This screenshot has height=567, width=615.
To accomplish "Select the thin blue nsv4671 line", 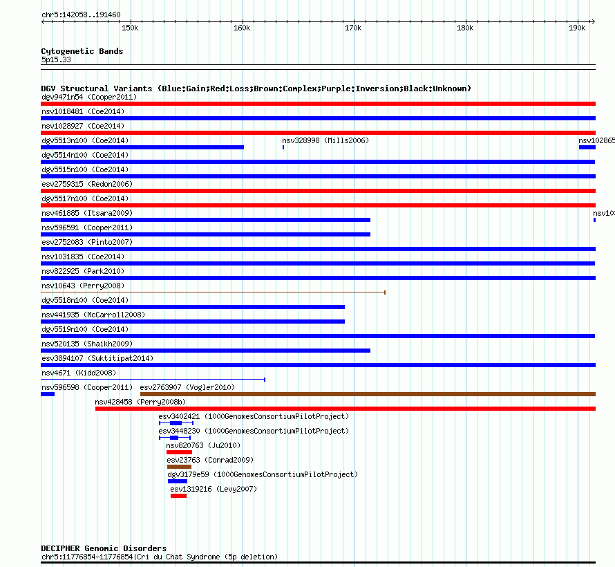I will click(x=153, y=380).
